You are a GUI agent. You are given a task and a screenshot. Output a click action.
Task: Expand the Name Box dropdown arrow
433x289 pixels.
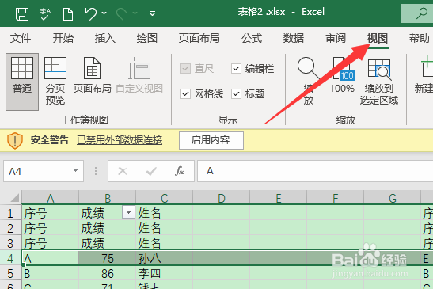pyautogui.click(x=75, y=170)
